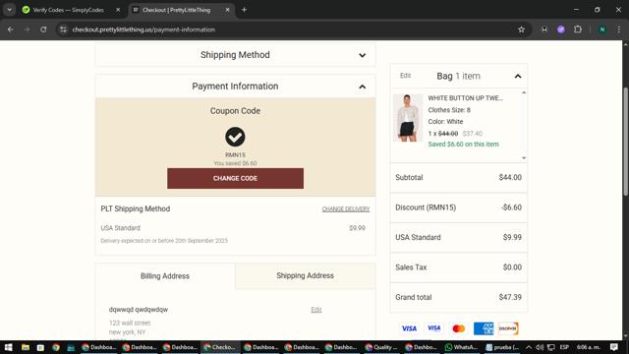Open a new browser tab
The height and width of the screenshot is (354, 629).
click(x=244, y=10)
